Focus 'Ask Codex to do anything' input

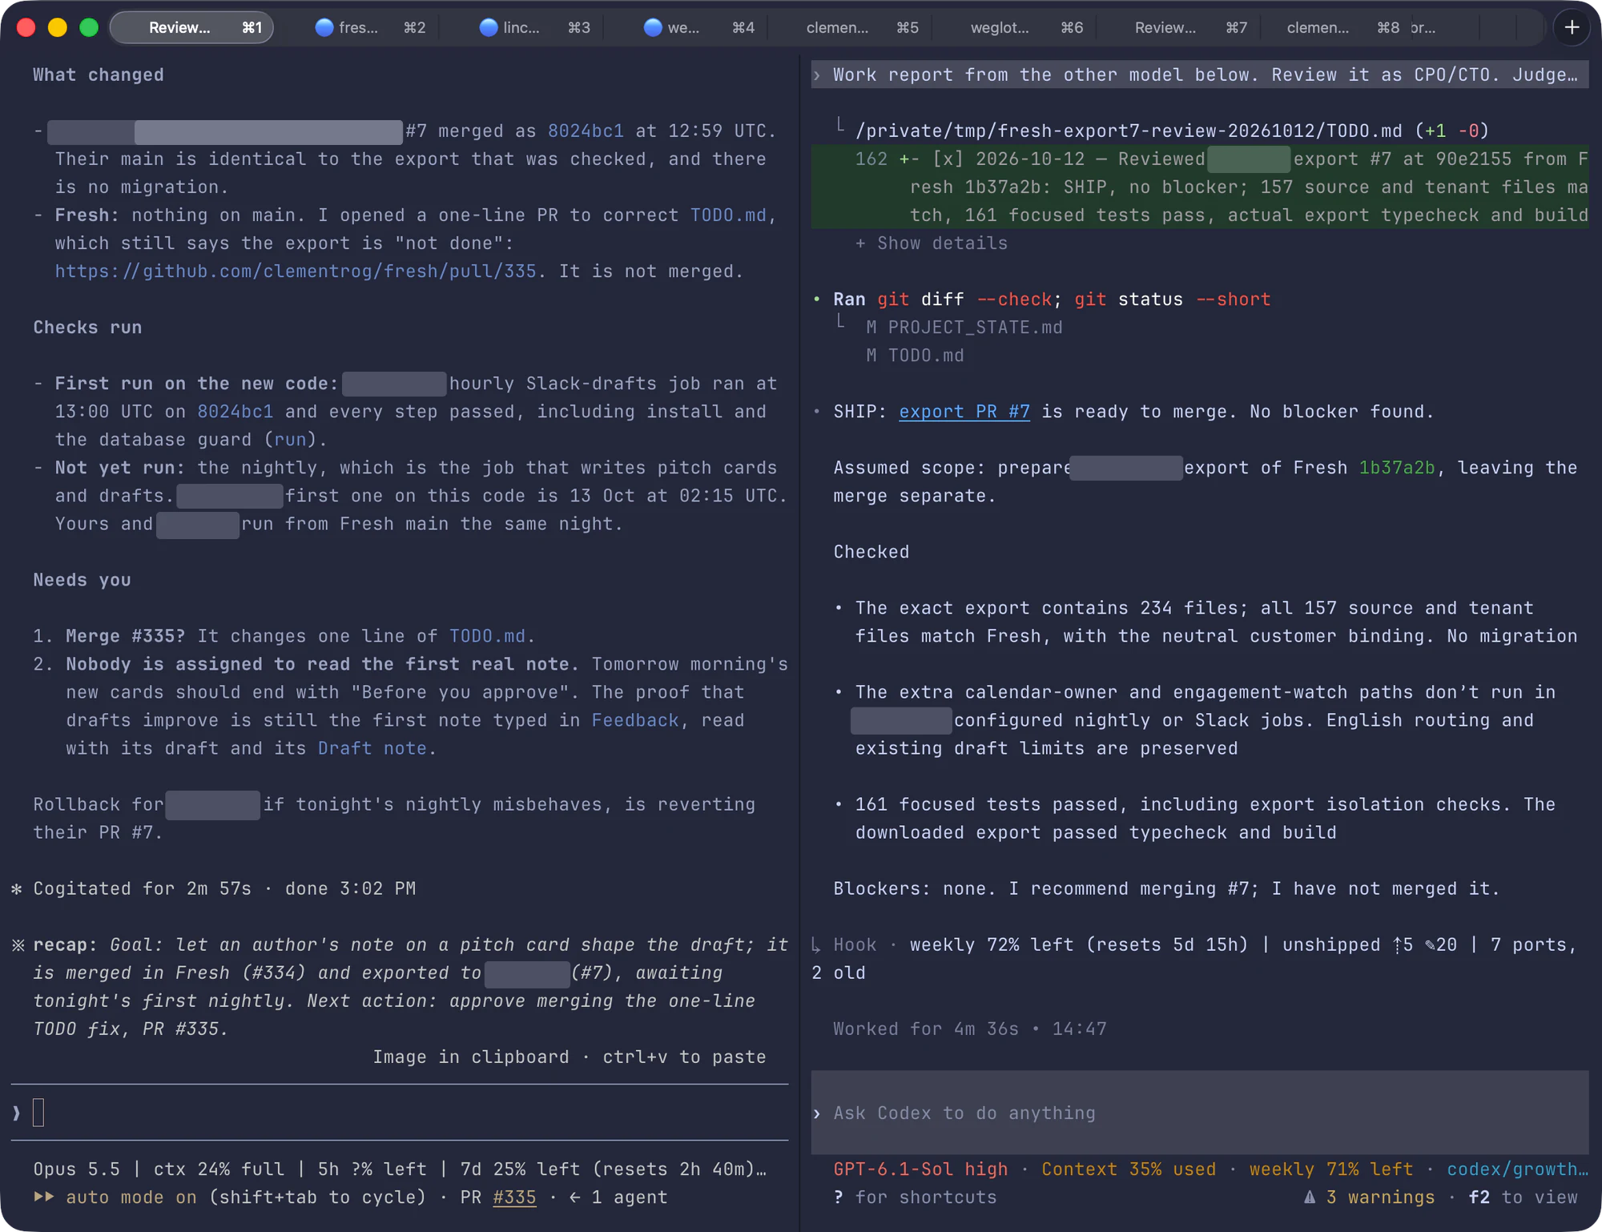coord(1200,1113)
